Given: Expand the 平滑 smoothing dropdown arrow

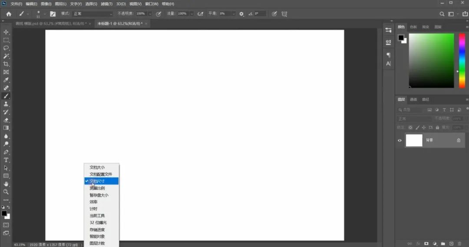Looking at the screenshot, I should pos(233,14).
